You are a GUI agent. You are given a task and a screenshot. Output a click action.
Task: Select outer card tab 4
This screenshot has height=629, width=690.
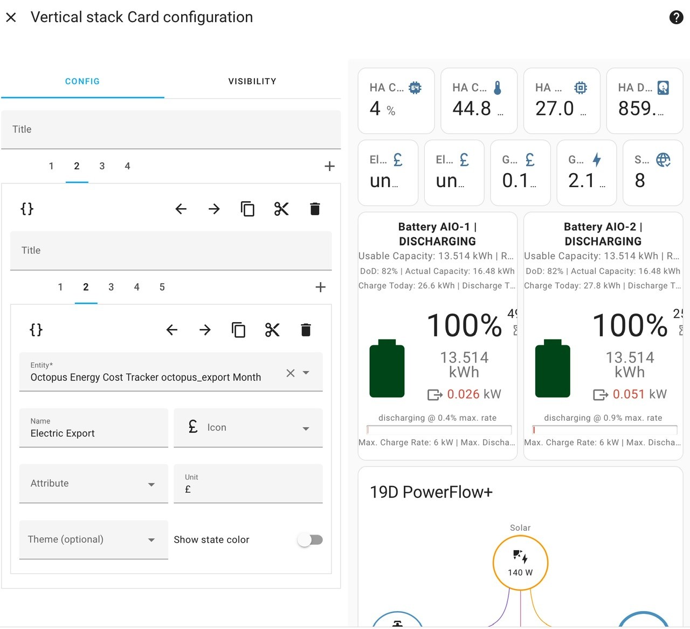point(127,166)
